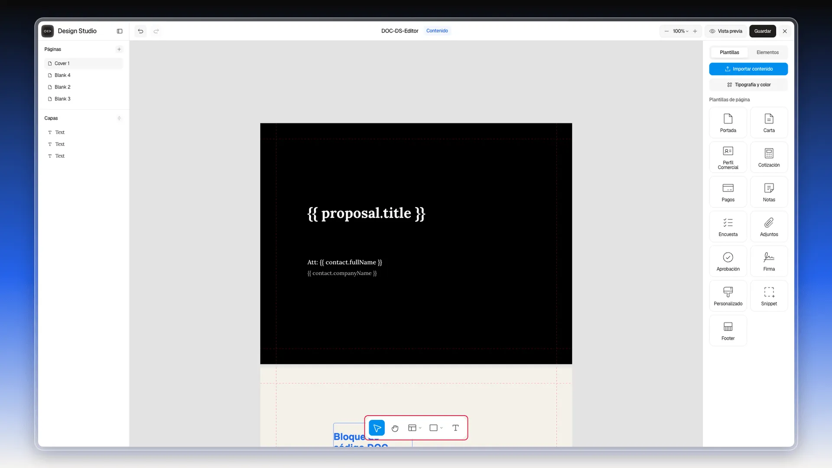Viewport: 832px width, 468px height.
Task: Select the Cover 1 page
Action: (84, 64)
